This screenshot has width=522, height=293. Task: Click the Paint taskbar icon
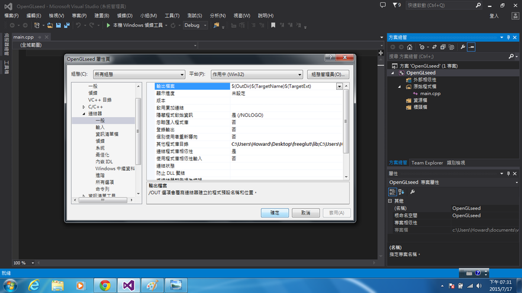(x=152, y=285)
